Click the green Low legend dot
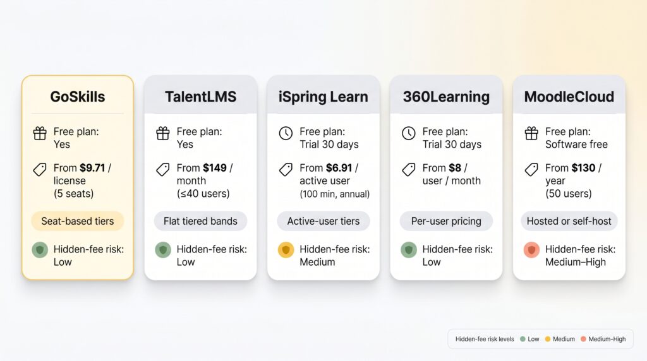This screenshot has height=361, width=647. 522,339
